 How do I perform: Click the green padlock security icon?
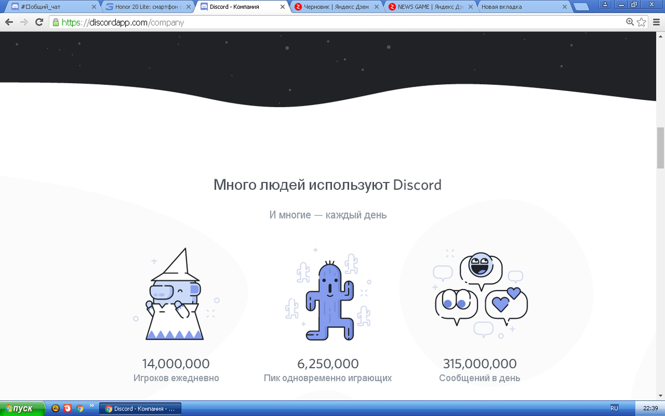(x=55, y=22)
